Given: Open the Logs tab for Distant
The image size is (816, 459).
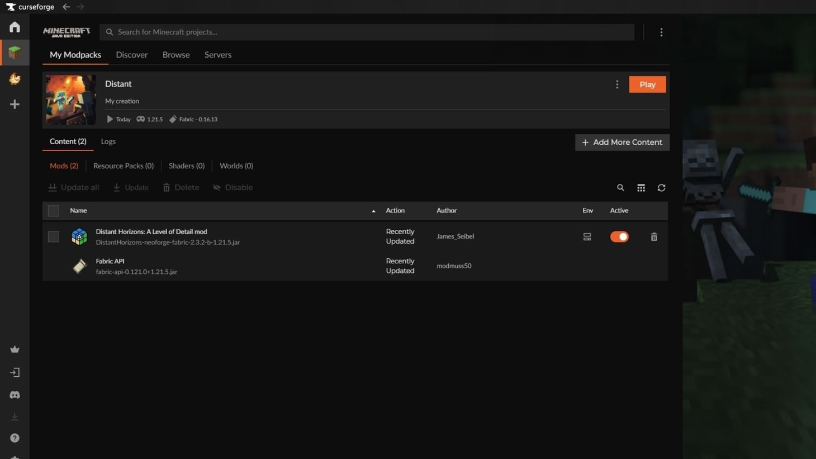Looking at the screenshot, I should click(108, 141).
